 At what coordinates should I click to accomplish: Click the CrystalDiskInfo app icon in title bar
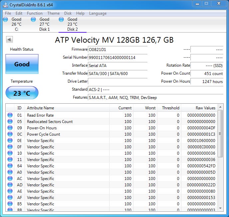coord(5,5)
